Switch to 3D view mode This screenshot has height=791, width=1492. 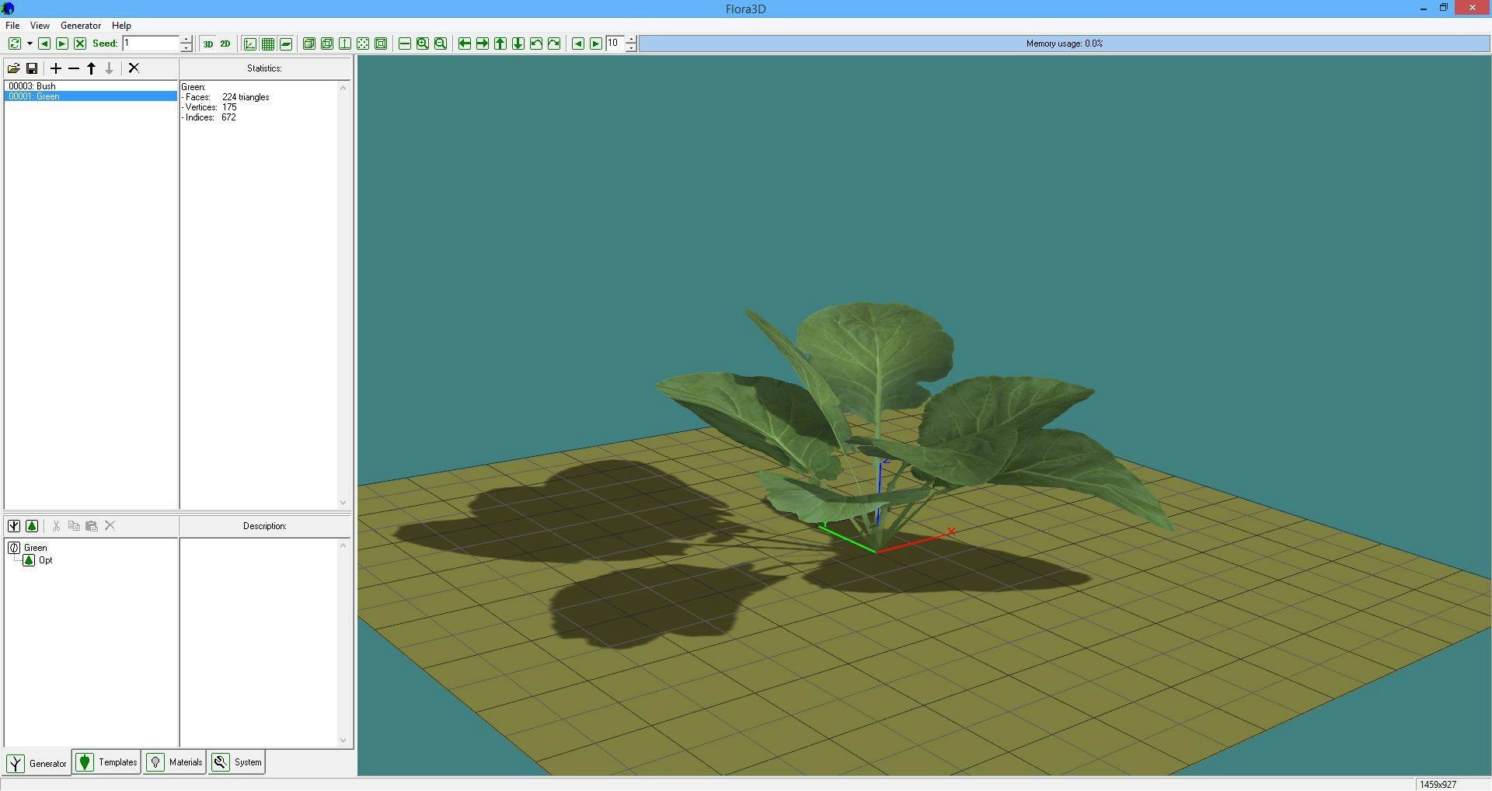click(208, 44)
